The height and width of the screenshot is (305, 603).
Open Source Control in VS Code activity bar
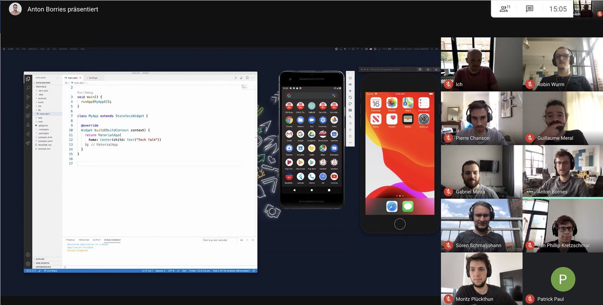click(x=28, y=97)
